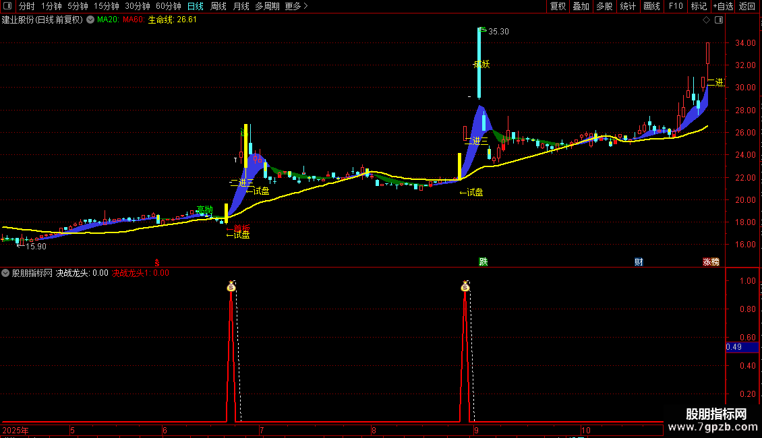Viewport: 762px width, 438px height.
Task: Click the red 涨榜 event marker
Action: point(711,261)
